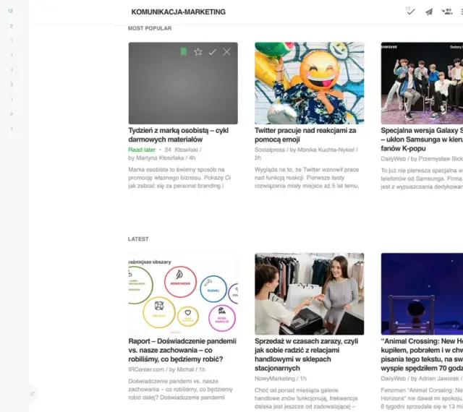Click the KOMUNIKACJA-MARKETING feed heading
This screenshot has height=412, width=463.
pos(179,12)
